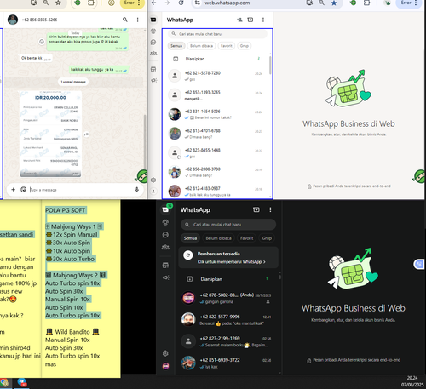The height and width of the screenshot is (389, 426).
Task: Start a new chat in light WhatsApp header
Action: 250,20
